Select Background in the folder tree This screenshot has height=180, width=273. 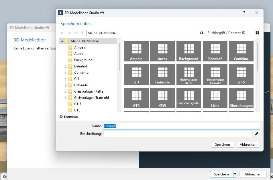[83, 60]
